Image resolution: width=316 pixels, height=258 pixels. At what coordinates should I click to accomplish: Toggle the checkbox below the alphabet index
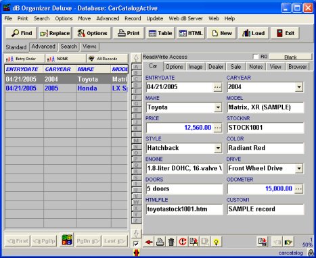click(x=136, y=244)
